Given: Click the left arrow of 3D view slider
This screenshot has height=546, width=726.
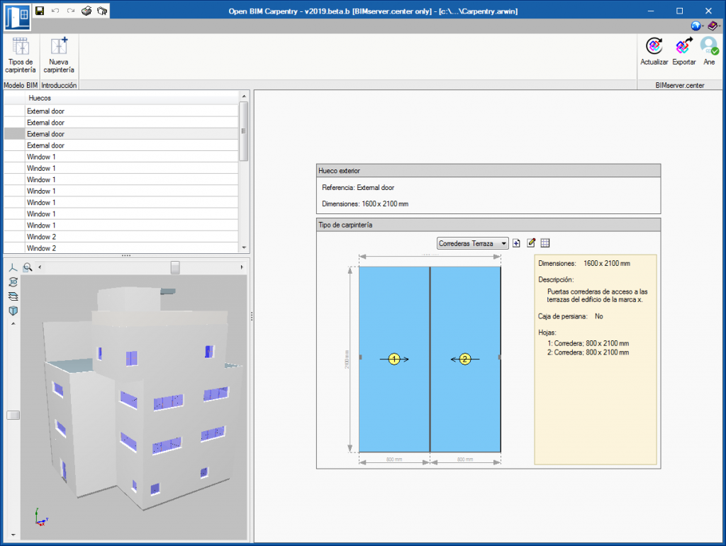Looking at the screenshot, I should point(40,267).
